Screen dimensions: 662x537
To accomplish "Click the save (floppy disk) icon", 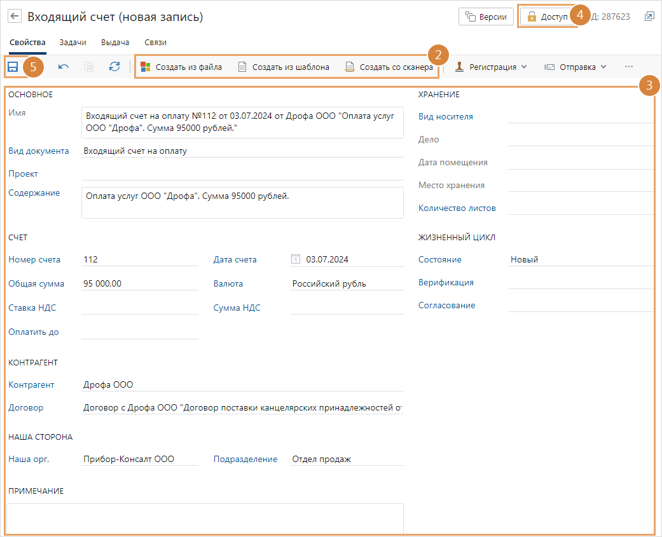I will 13,67.
